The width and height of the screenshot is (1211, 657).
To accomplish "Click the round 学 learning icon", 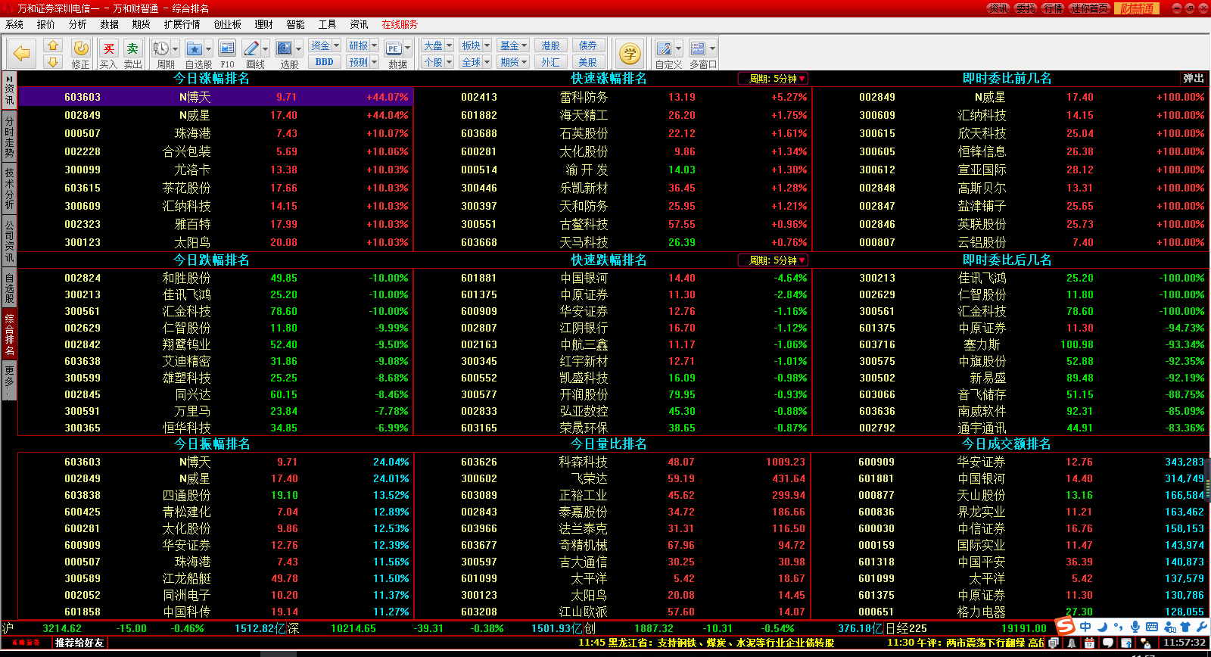I will pos(630,53).
